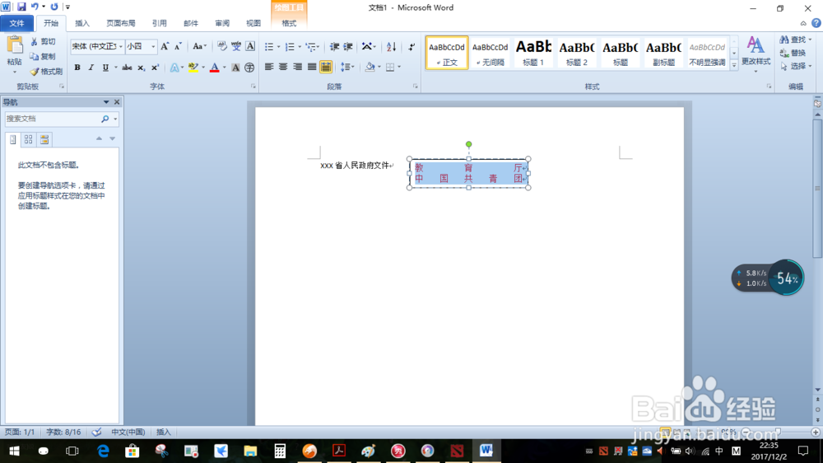This screenshot has width=823, height=463.
Task: Open text effects button
Action: click(176, 68)
